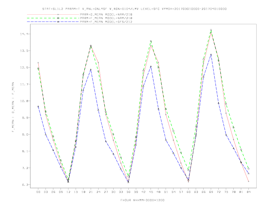Click x-axis tick label 33

121,192
